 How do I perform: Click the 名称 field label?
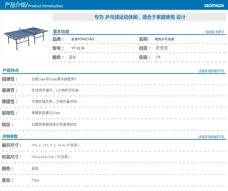pos(144,39)
